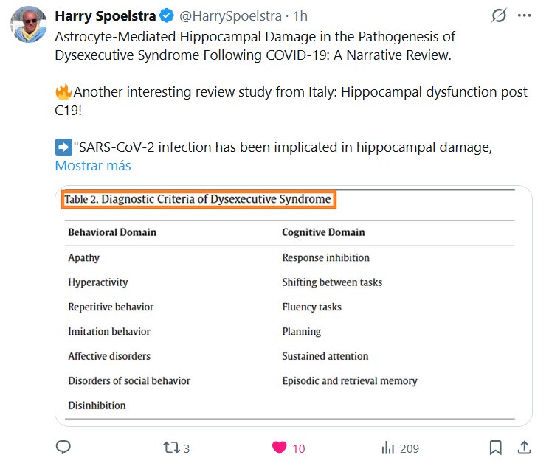Click the Behavioral Domain column in the image
The image size is (549, 466).
point(112,232)
